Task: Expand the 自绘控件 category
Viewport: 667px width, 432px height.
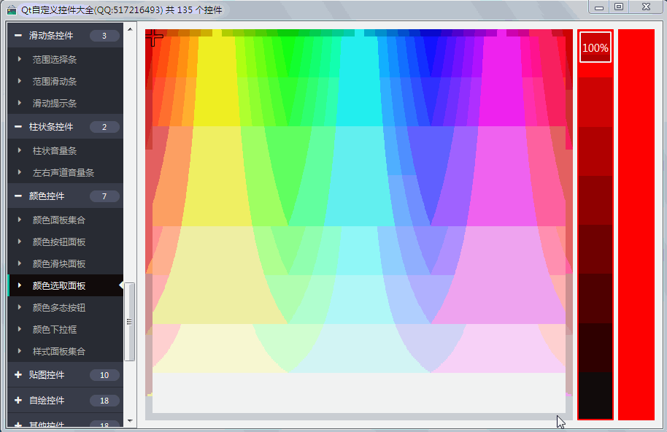Action: [x=47, y=401]
